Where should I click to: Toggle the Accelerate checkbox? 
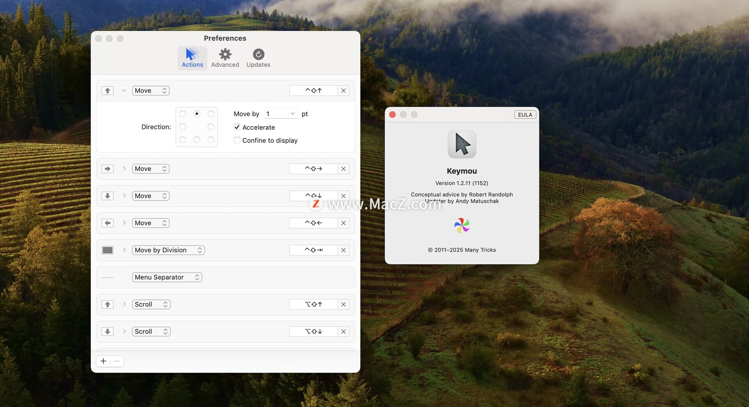[237, 127]
